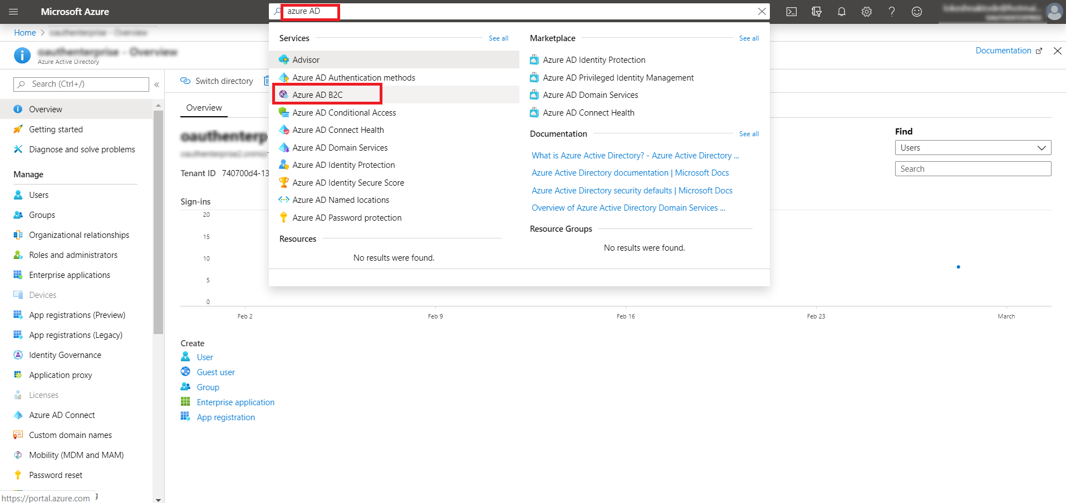
Task: Open the feedback smiley icon
Action: click(917, 12)
